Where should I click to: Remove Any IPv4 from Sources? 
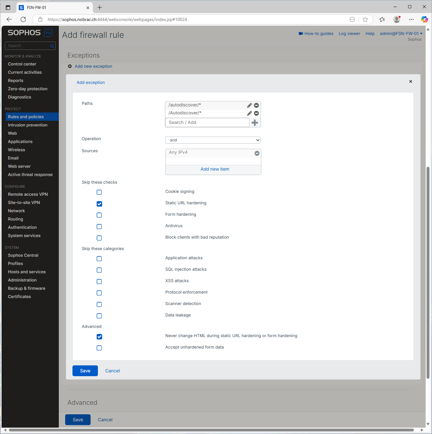[x=257, y=153]
